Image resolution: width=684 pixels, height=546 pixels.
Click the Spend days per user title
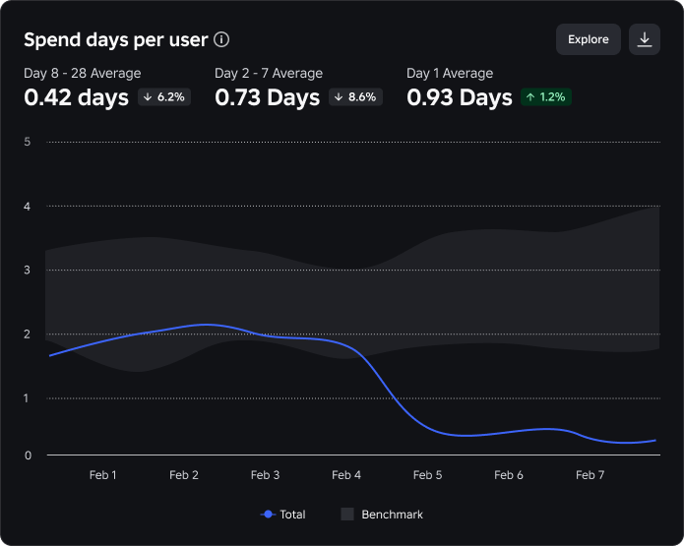(115, 39)
